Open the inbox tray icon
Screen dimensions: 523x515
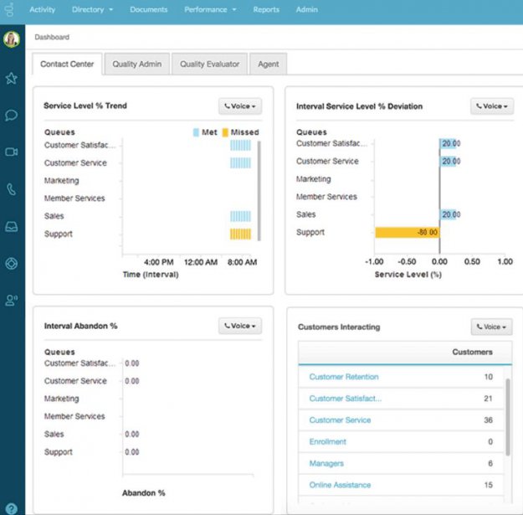[11, 226]
